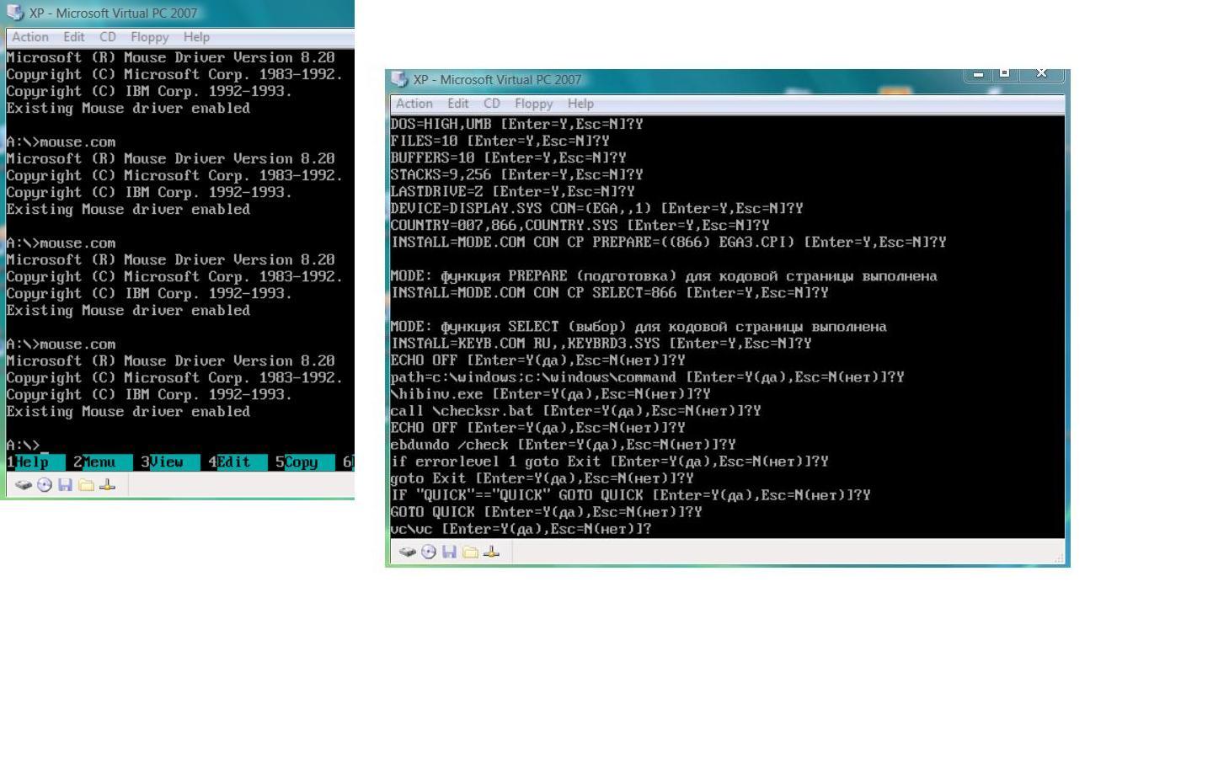This screenshot has height=758, width=1213.
Task: Click the 'if errorlevel 1 goto Exit' line
Action: click(609, 462)
